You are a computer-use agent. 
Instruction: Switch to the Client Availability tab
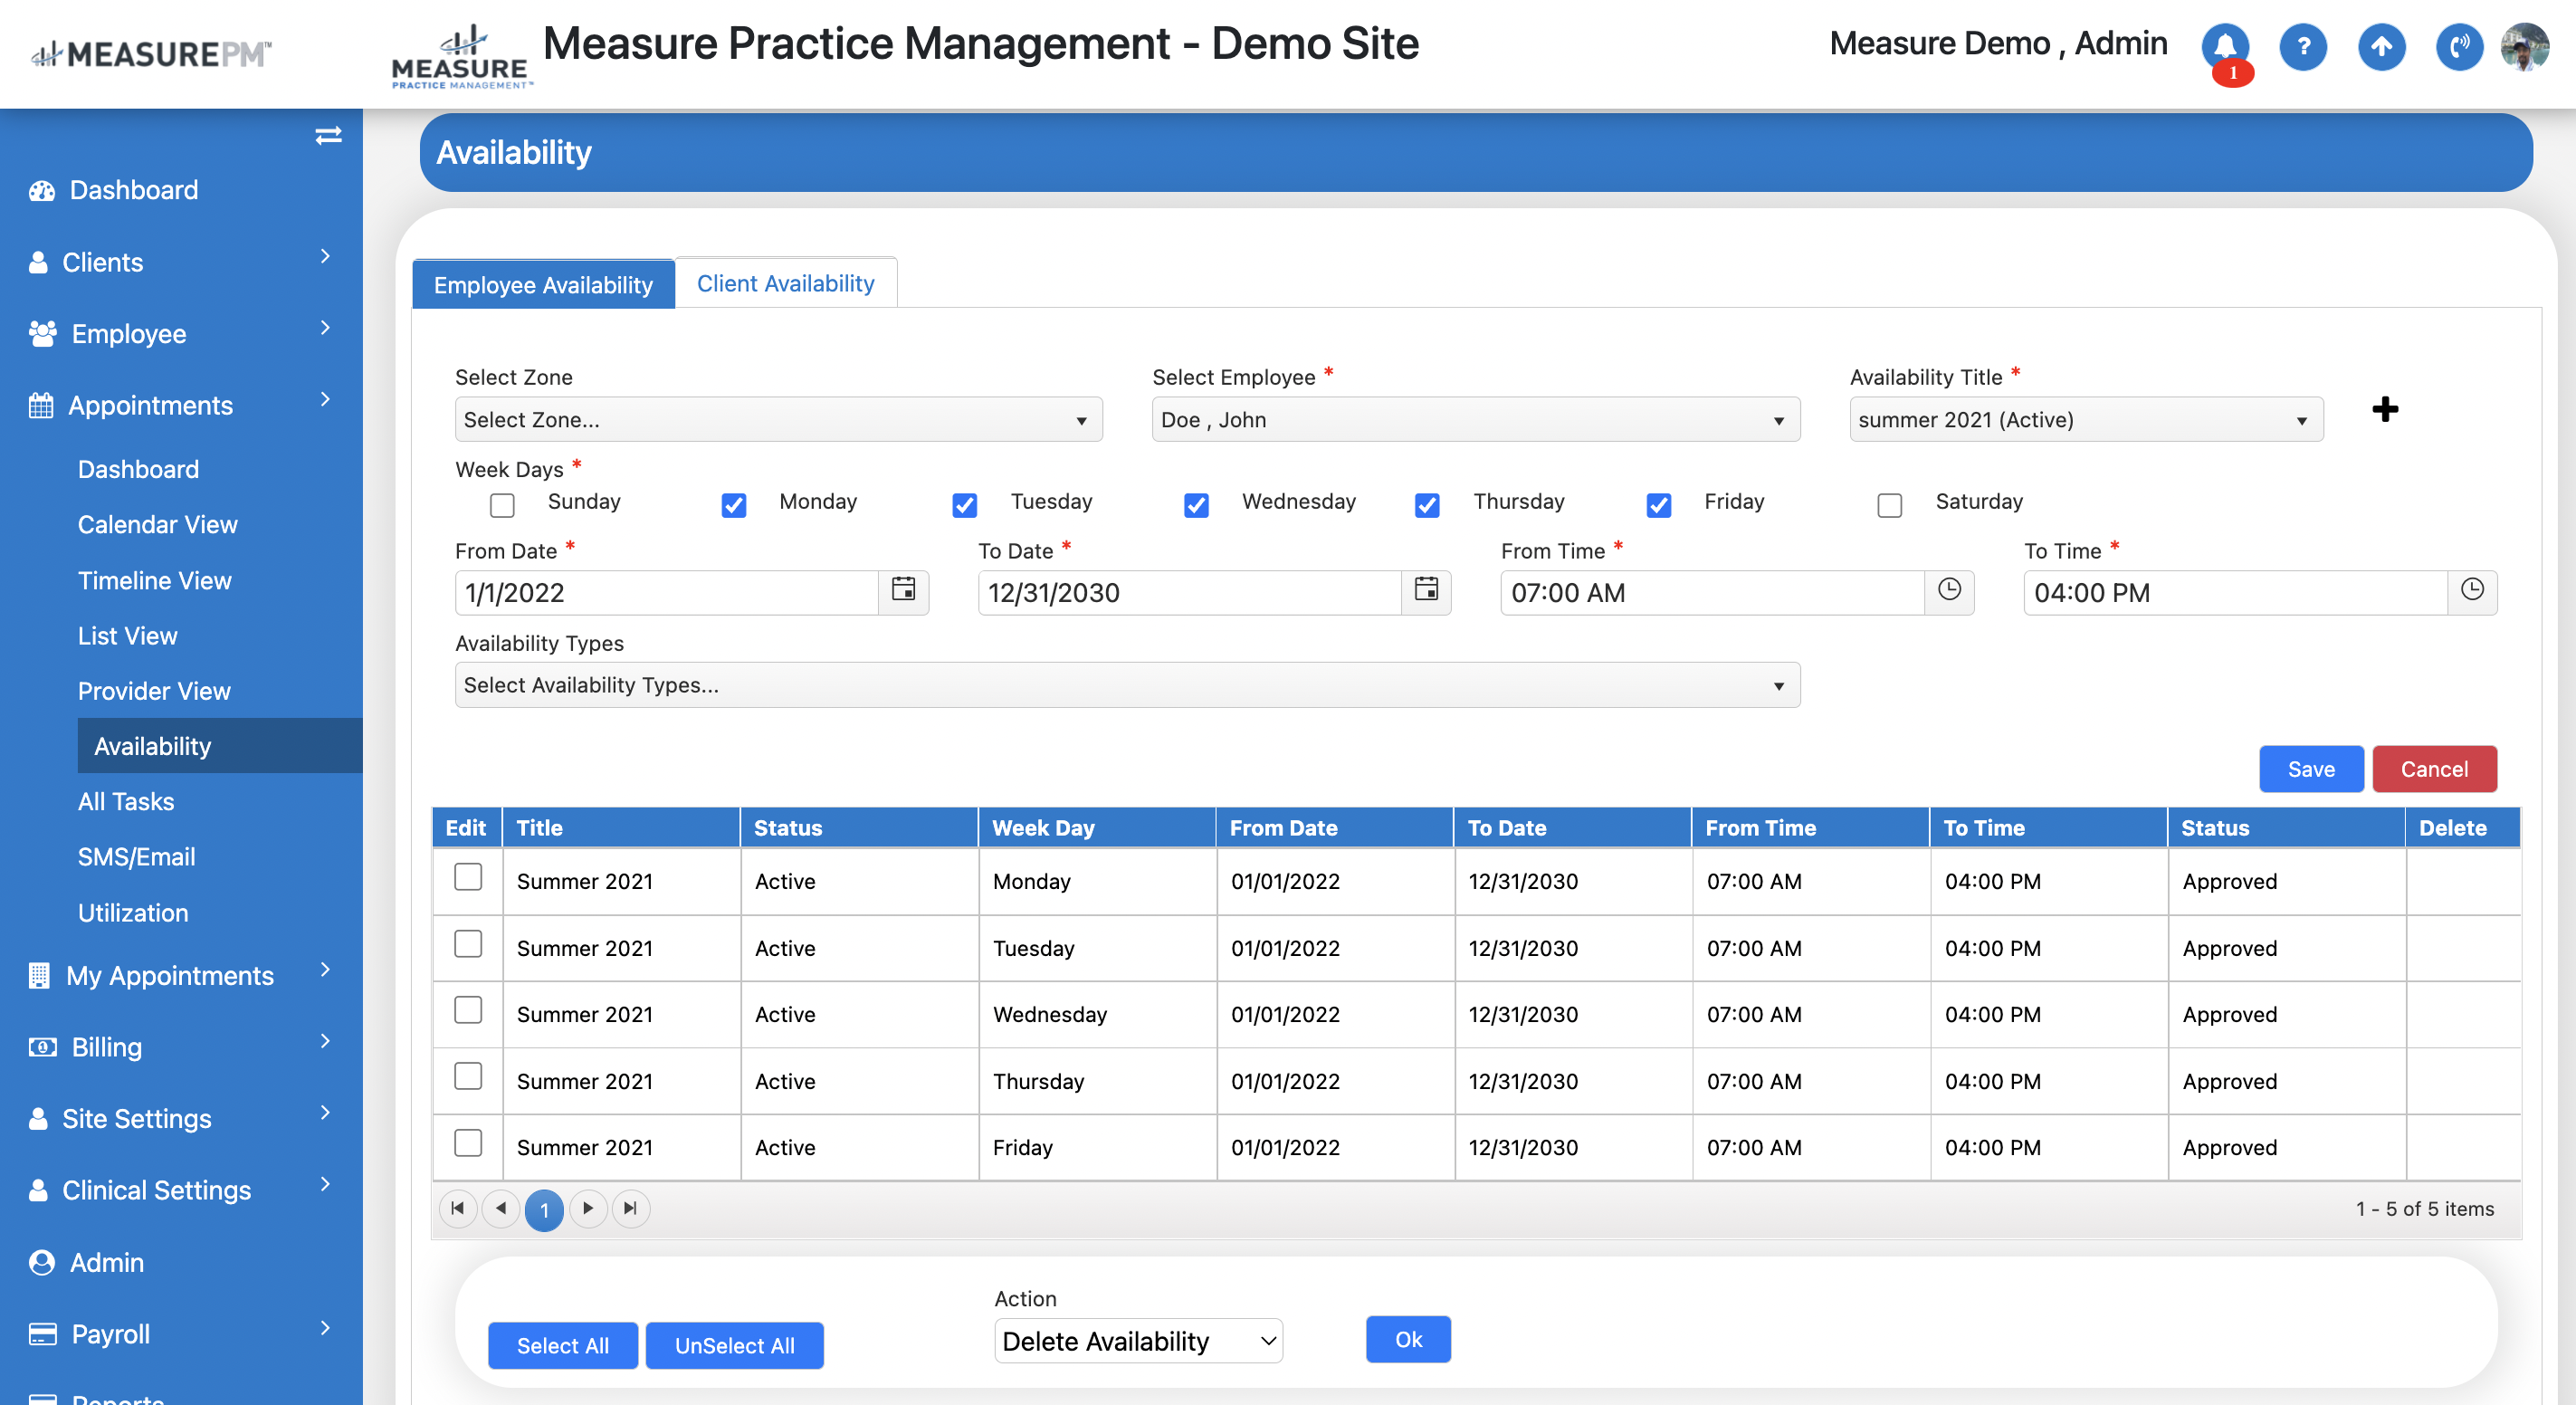pos(785,284)
